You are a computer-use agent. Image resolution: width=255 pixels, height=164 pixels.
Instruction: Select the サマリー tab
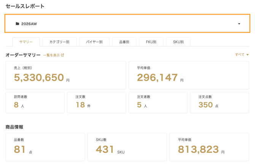(x=26, y=42)
